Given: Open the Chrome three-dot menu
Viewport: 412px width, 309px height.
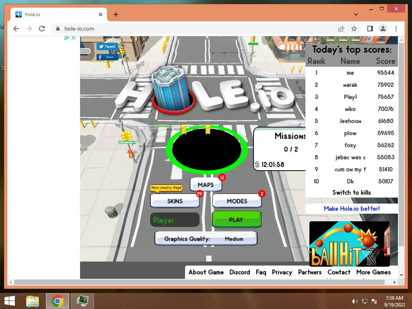Looking at the screenshot, I should 396,29.
